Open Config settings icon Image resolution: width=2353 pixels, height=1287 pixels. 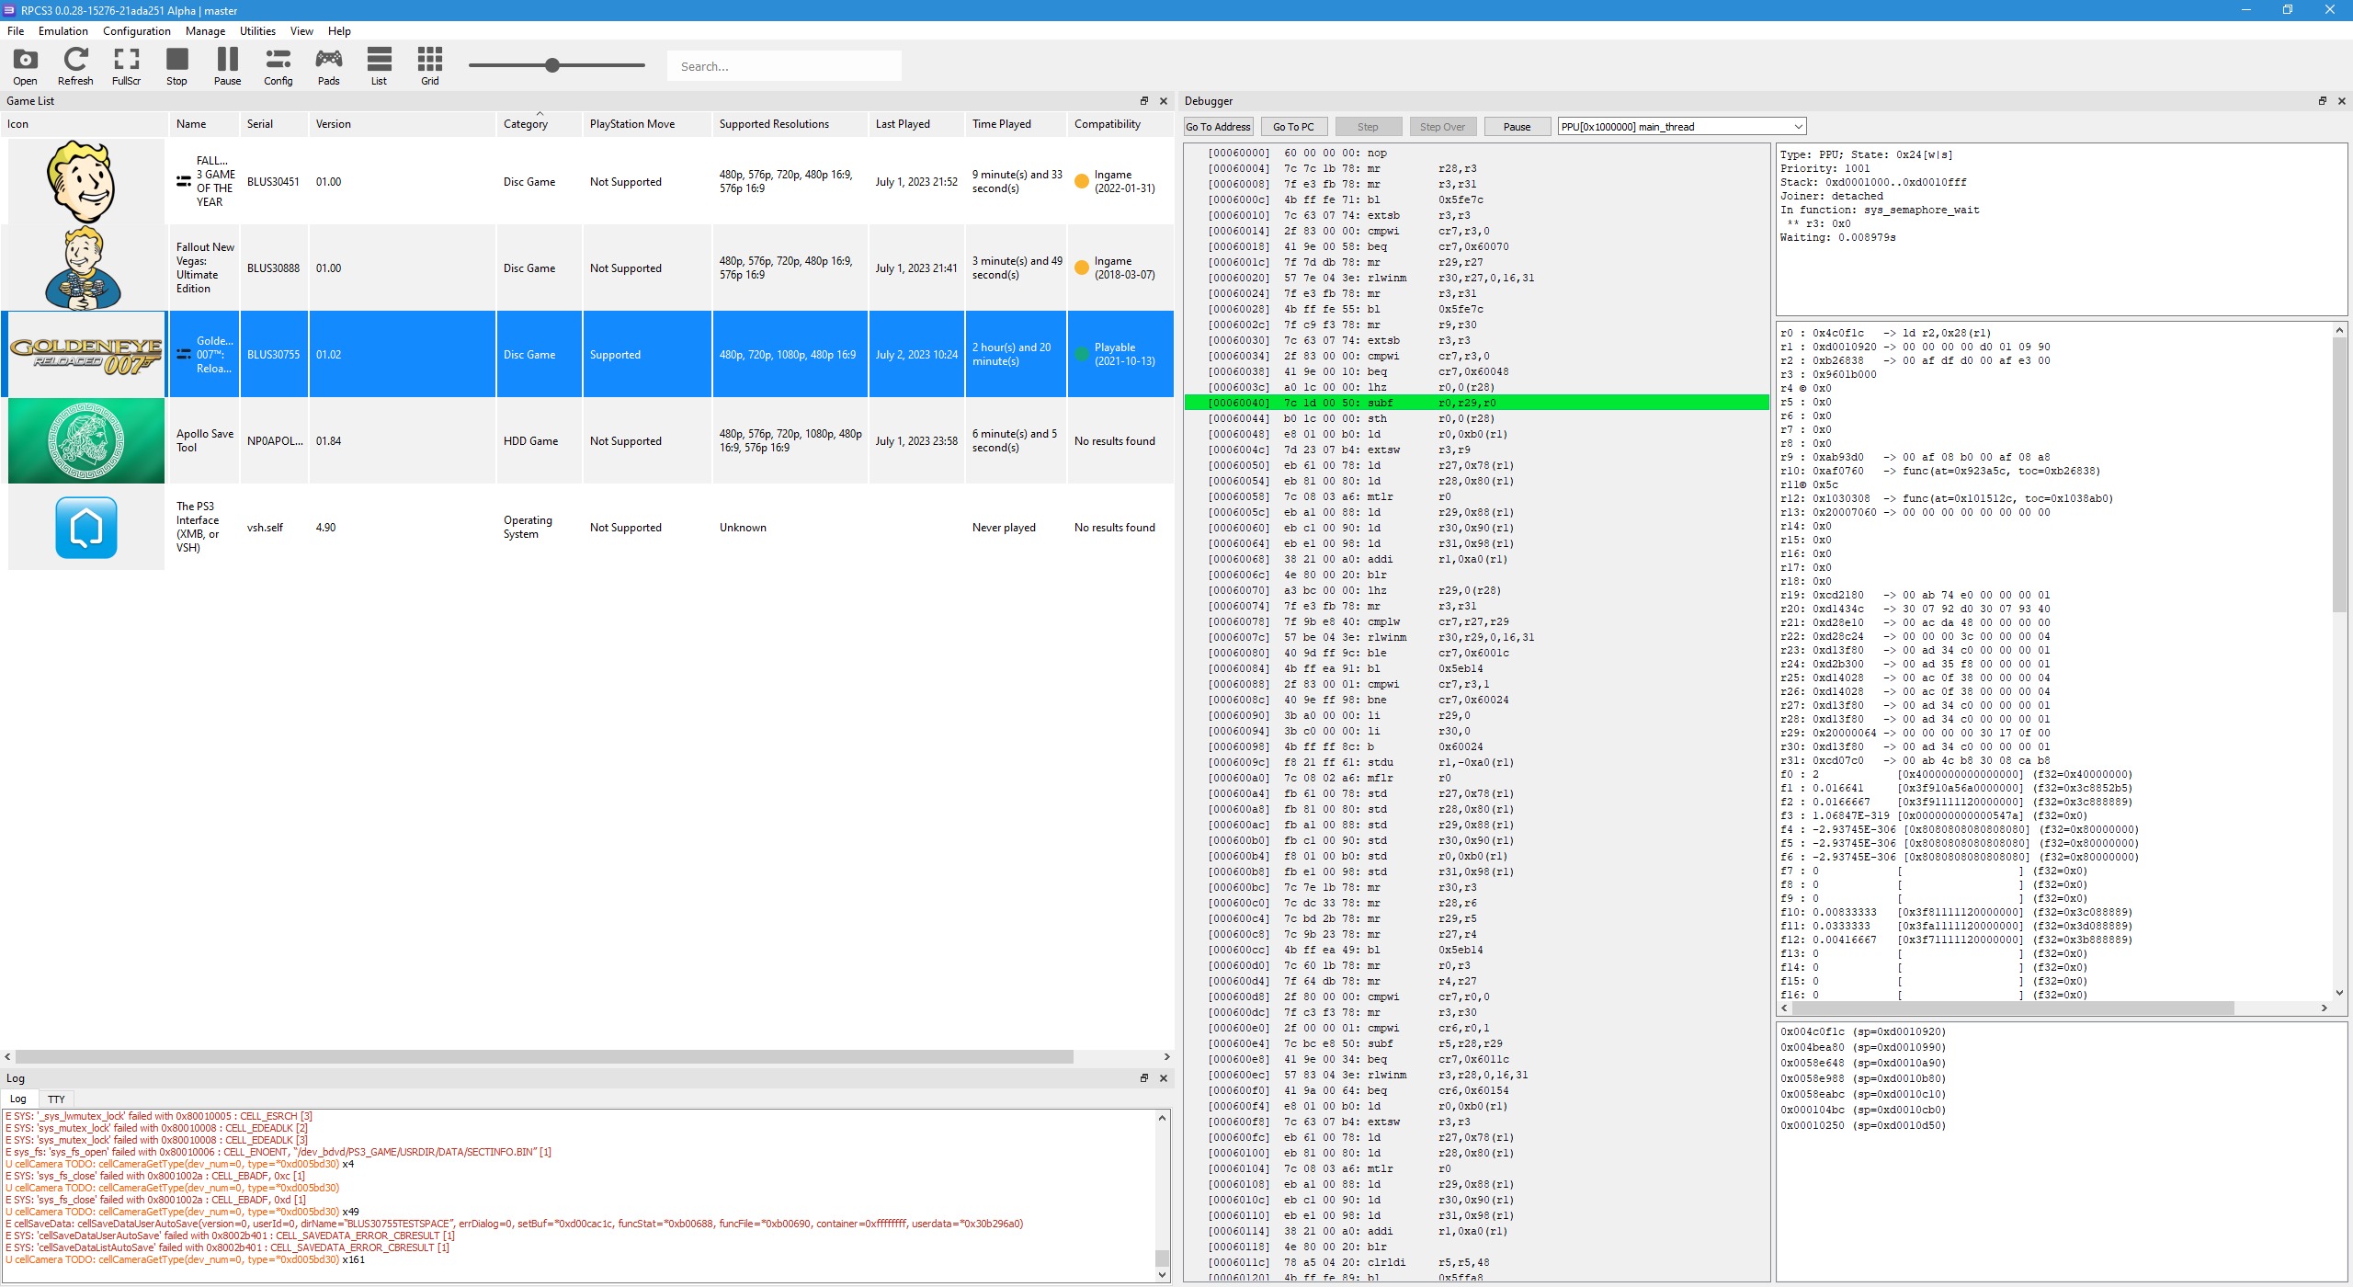[x=278, y=65]
